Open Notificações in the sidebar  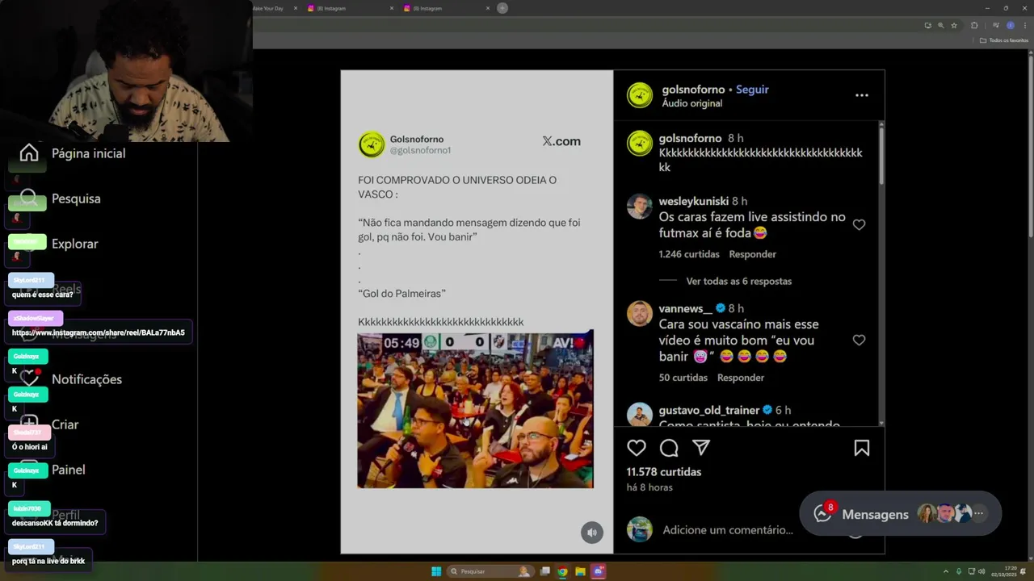pyautogui.click(x=71, y=379)
